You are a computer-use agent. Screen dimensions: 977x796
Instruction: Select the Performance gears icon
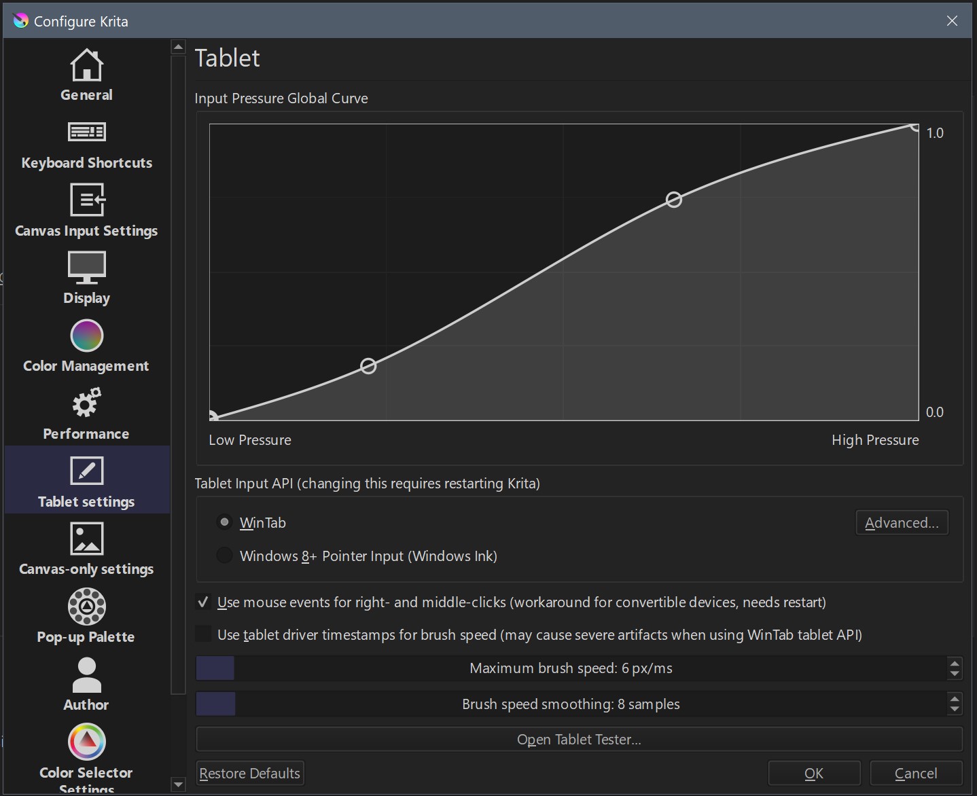tap(86, 403)
